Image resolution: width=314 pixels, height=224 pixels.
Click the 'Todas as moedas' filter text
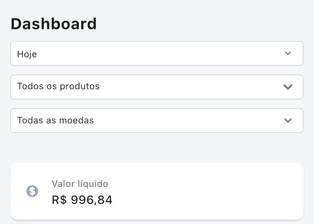coord(56,120)
